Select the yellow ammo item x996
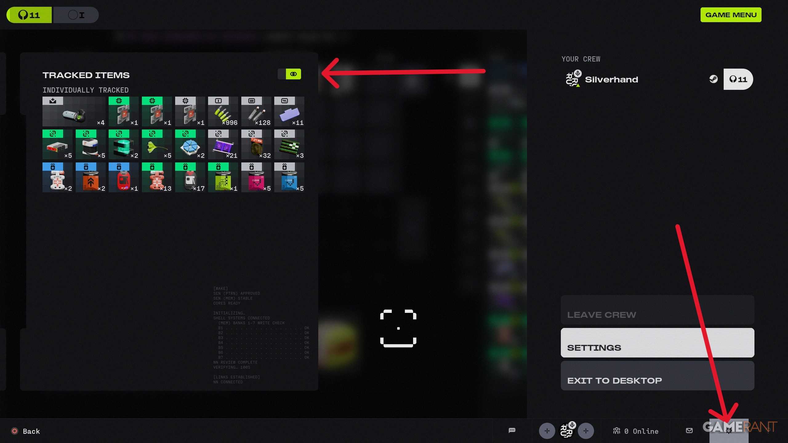Viewport: 788px width, 443px height. click(x=223, y=111)
